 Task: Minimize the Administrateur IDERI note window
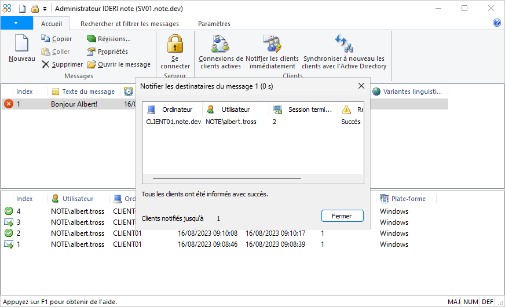(x=438, y=8)
